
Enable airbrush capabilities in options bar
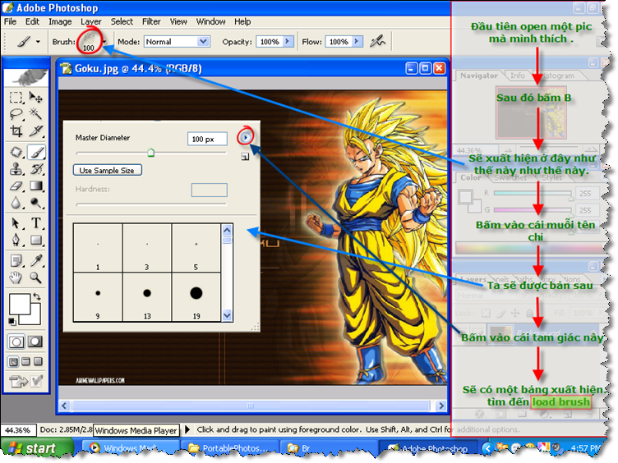tap(377, 41)
